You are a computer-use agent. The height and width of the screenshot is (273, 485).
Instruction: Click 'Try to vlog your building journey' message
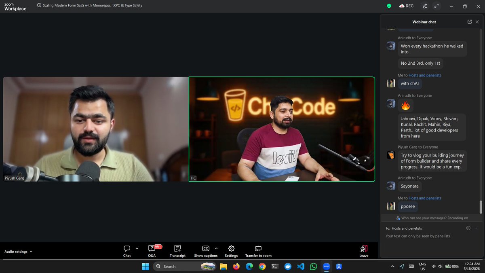tap(432, 161)
